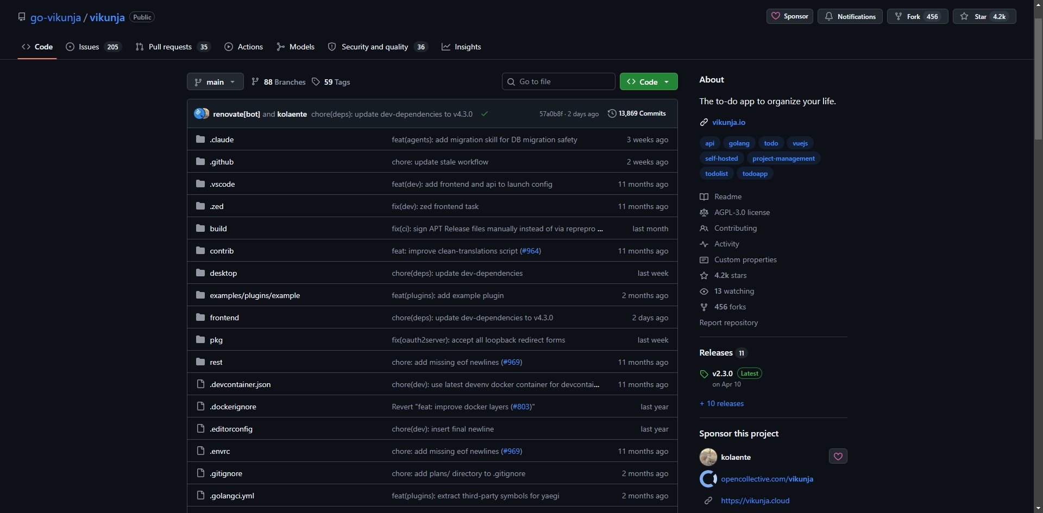The width and height of the screenshot is (1043, 513).
Task: Fork the repository with the Fork button
Action: click(918, 16)
